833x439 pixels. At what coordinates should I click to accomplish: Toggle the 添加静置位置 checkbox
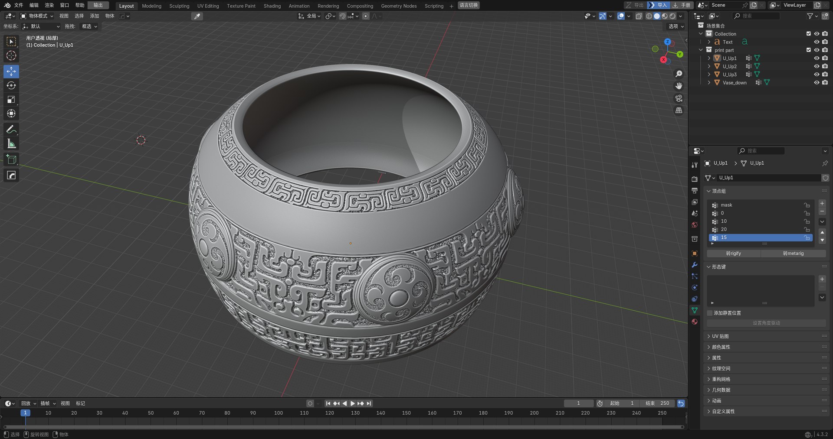point(710,313)
